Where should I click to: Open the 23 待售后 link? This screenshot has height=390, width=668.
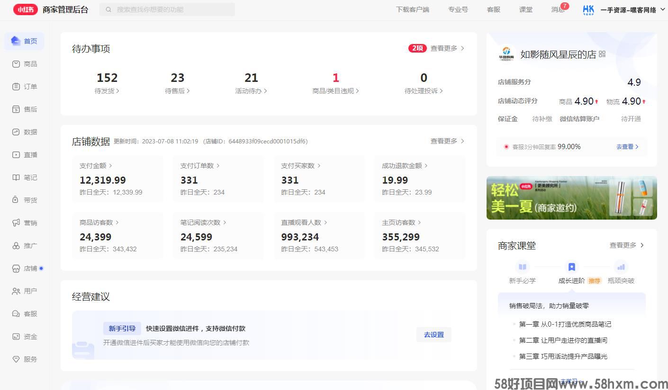pos(178,83)
